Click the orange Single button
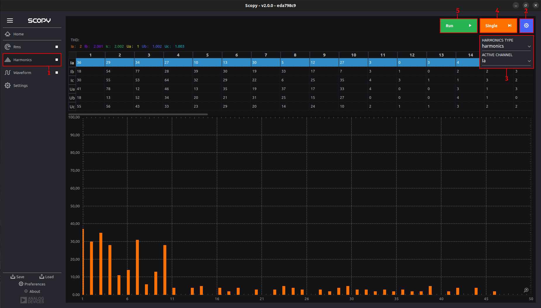Viewport: 541px width, 308px height. pos(498,26)
